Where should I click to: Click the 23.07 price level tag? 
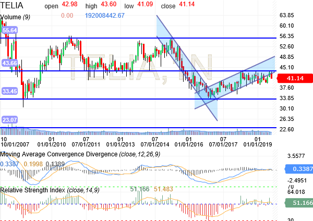tap(10, 120)
